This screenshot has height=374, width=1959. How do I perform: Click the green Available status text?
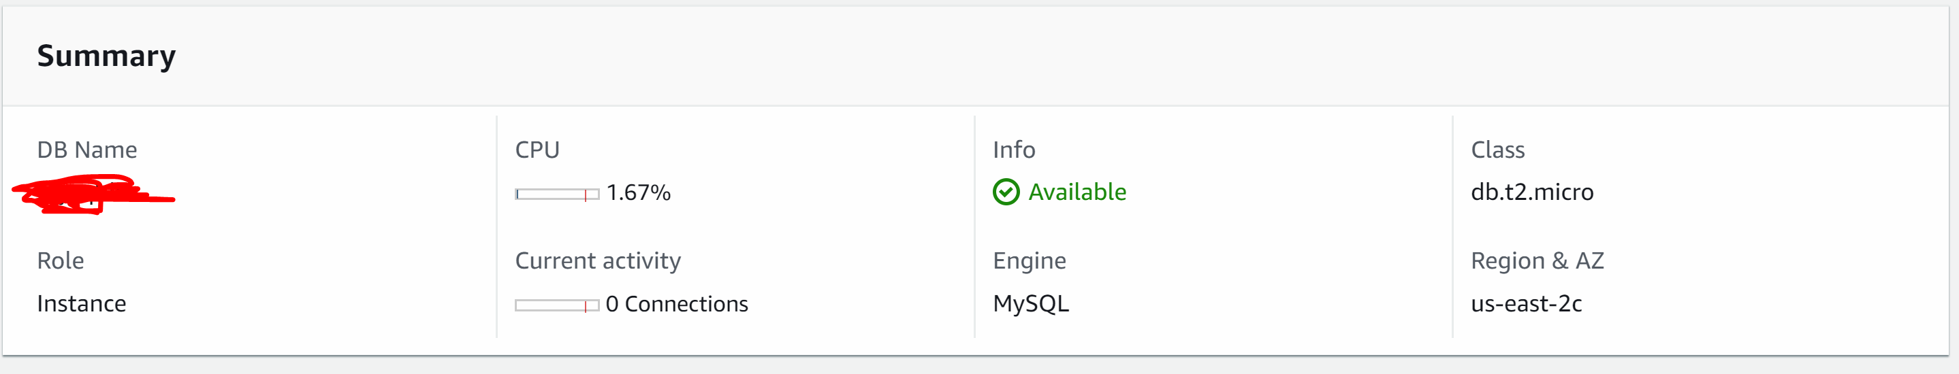tap(1077, 192)
